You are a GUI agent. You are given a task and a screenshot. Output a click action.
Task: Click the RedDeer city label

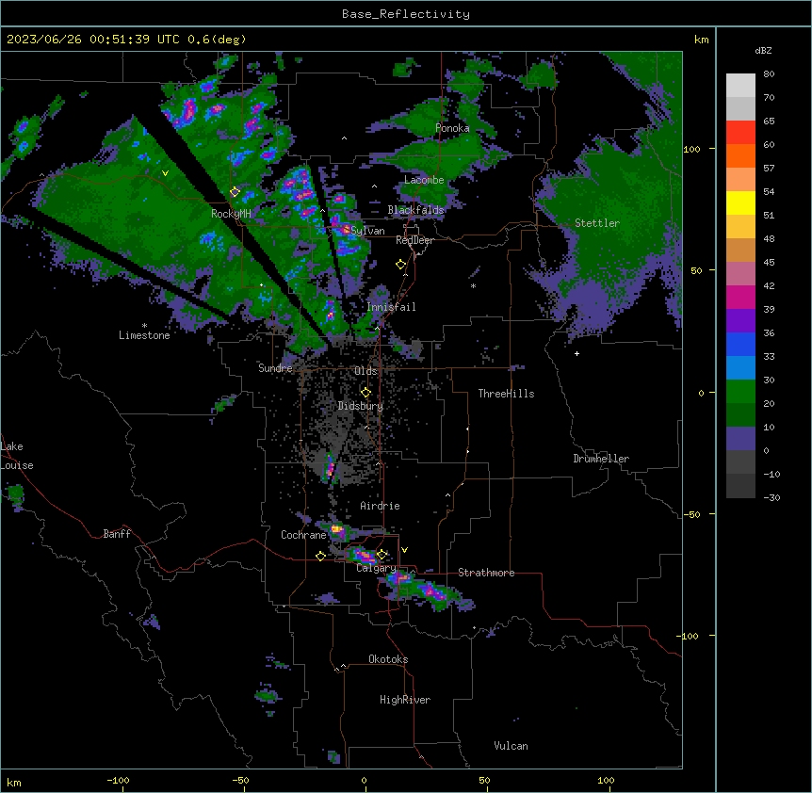click(x=414, y=240)
